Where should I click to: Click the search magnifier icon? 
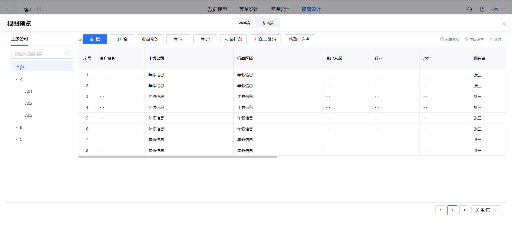pos(67,54)
